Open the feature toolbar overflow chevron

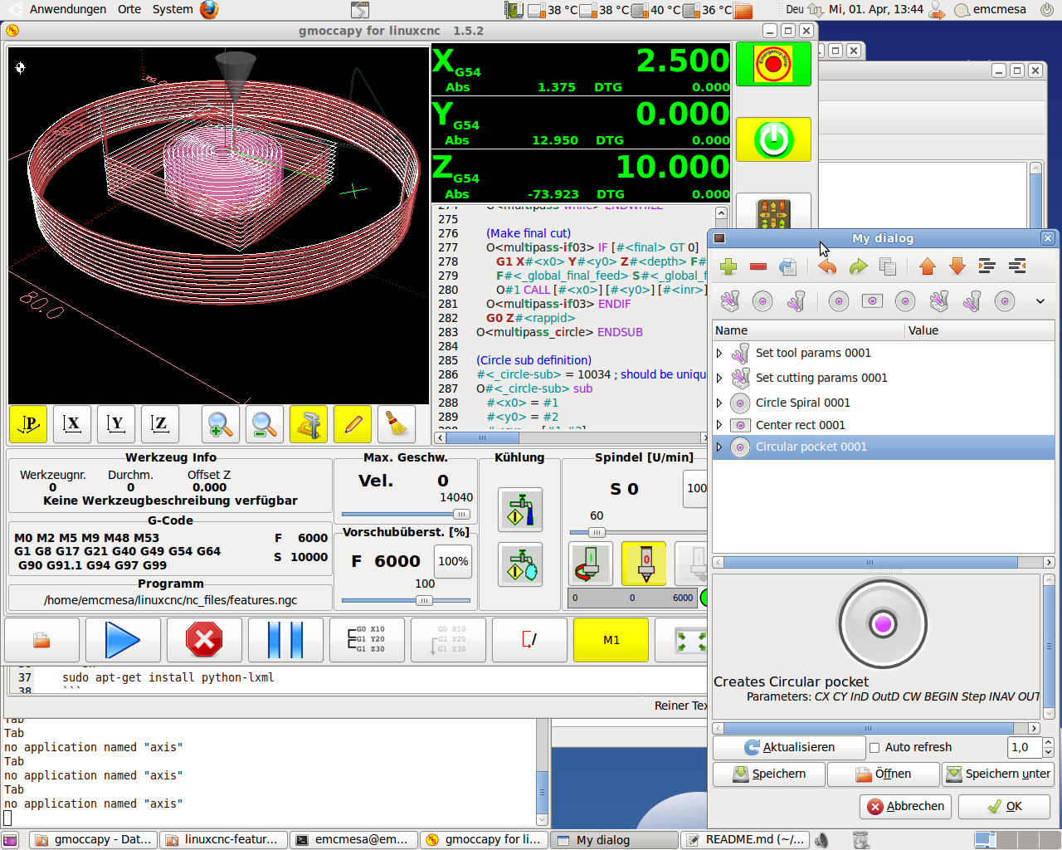pos(1040,301)
